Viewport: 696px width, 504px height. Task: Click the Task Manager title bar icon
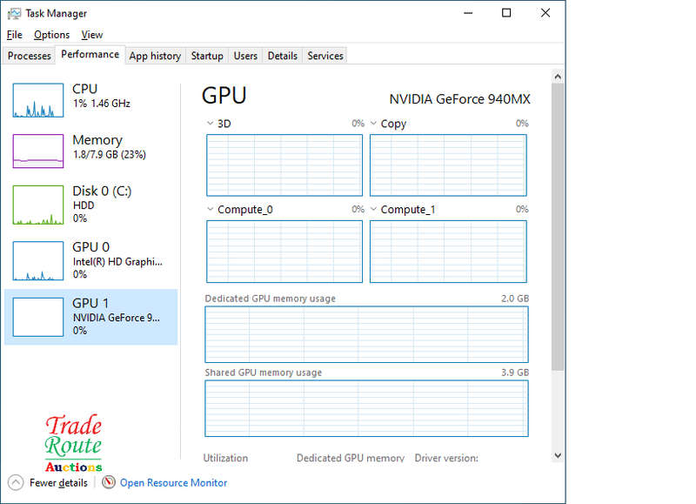14,14
